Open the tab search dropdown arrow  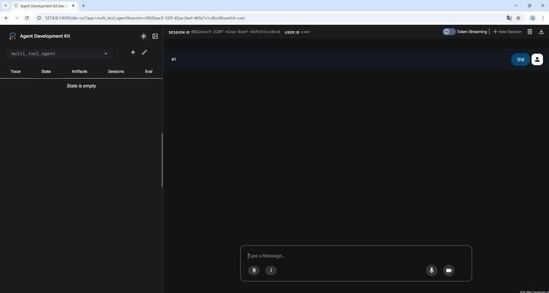click(x=5, y=6)
